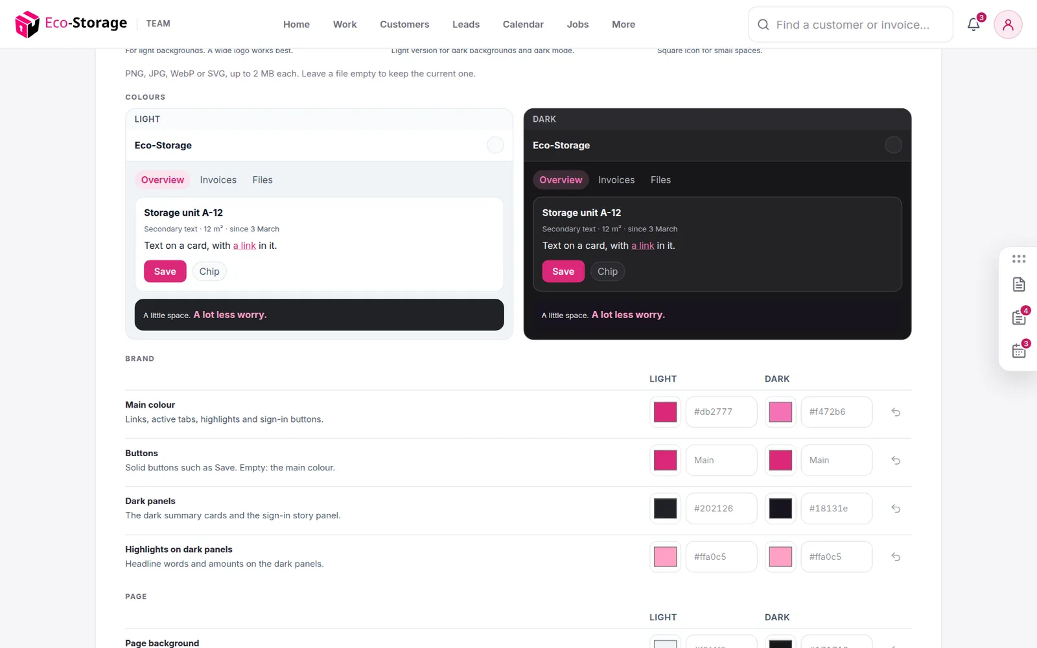Viewport: 1037px width, 648px height.
Task: Open Buttons light colour swatch
Action: [x=665, y=460]
